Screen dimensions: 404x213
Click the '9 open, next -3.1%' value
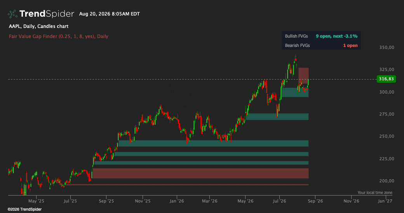click(x=336, y=36)
